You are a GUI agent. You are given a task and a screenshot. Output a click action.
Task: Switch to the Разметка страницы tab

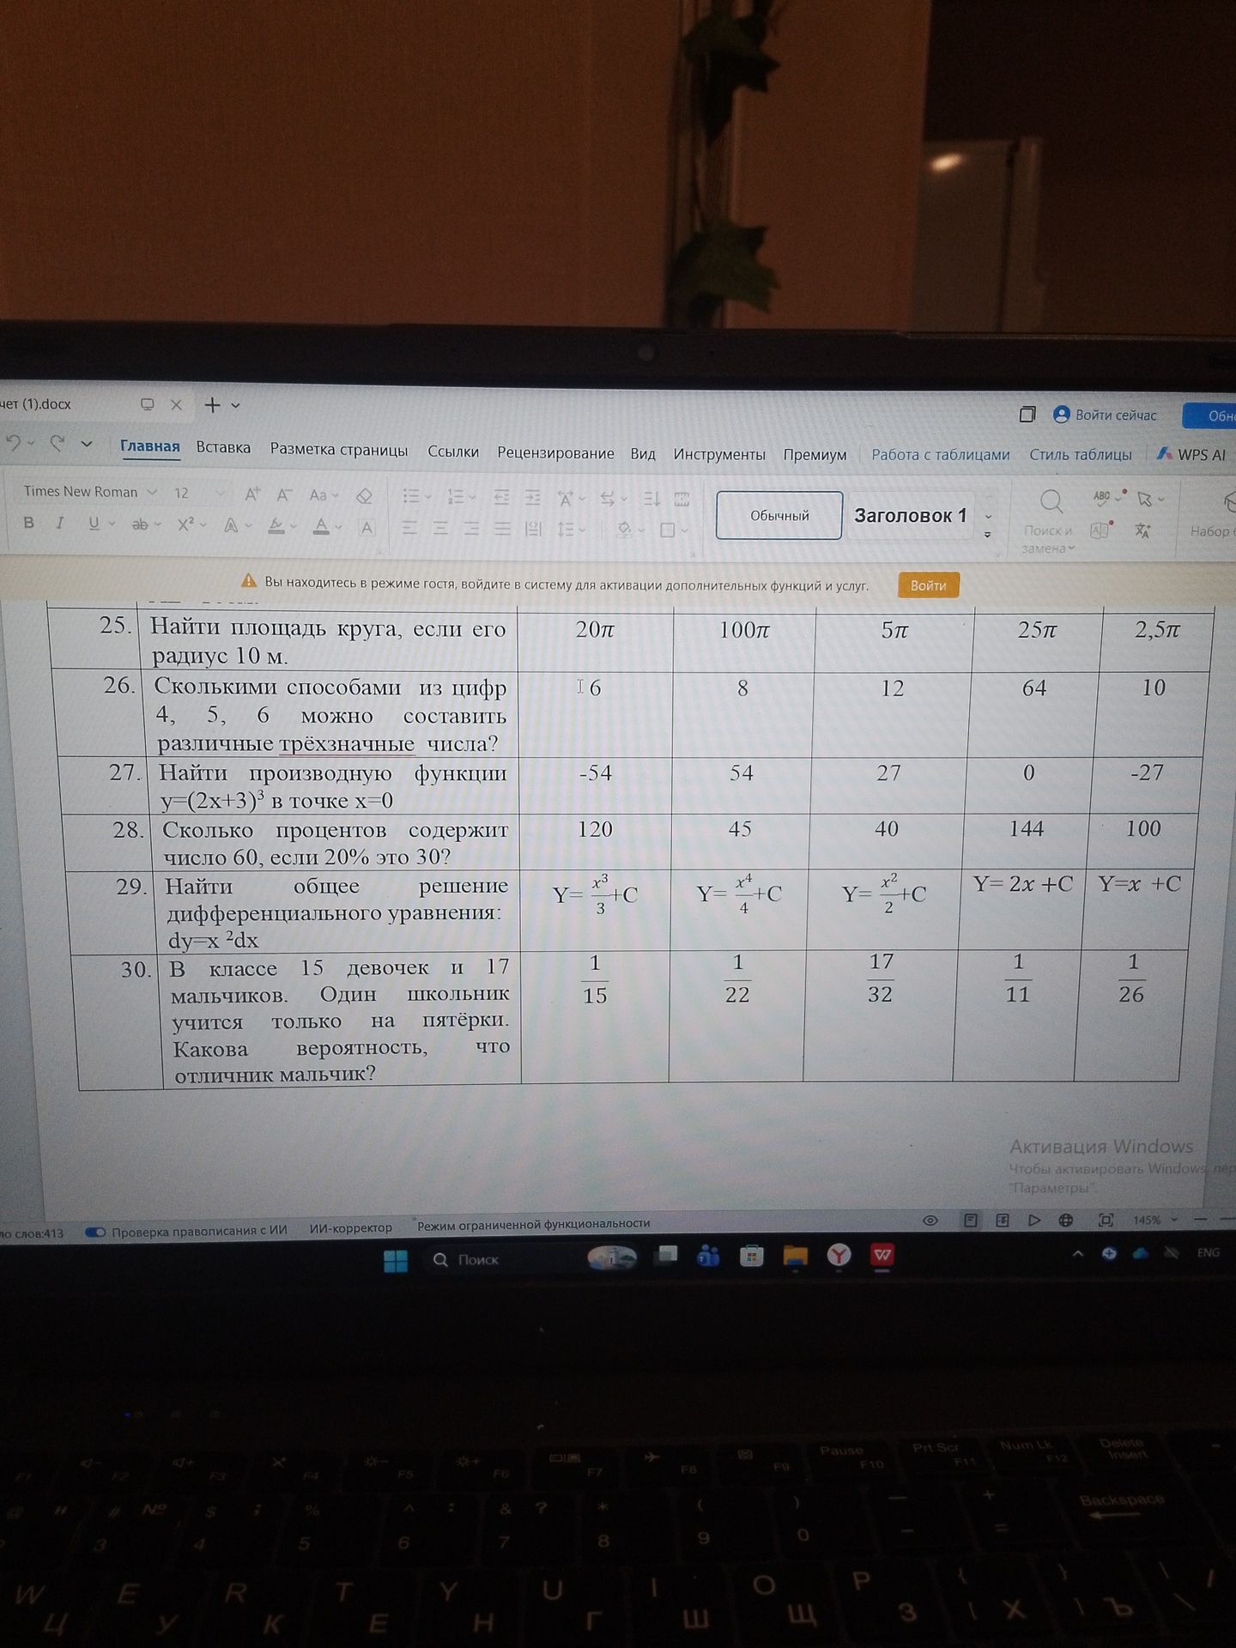click(339, 450)
